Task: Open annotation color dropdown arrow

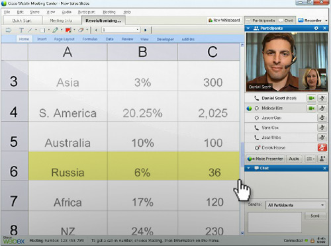Action: (74, 30)
